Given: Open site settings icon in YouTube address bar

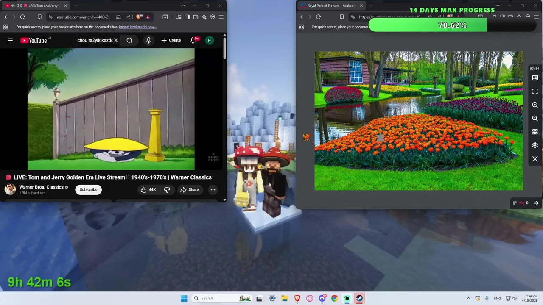Looking at the screenshot, I should click(x=50, y=17).
